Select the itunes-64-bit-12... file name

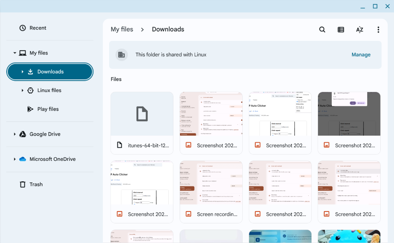(x=148, y=145)
